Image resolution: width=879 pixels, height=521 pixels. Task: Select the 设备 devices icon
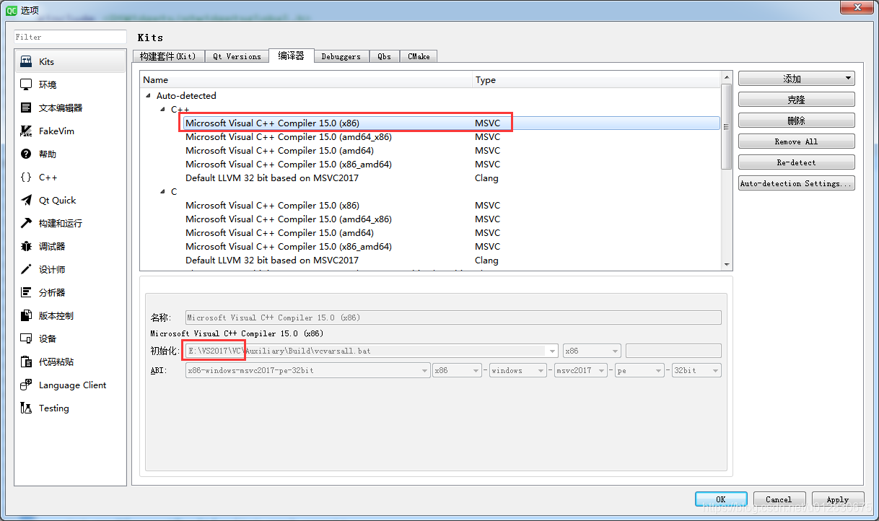point(26,338)
